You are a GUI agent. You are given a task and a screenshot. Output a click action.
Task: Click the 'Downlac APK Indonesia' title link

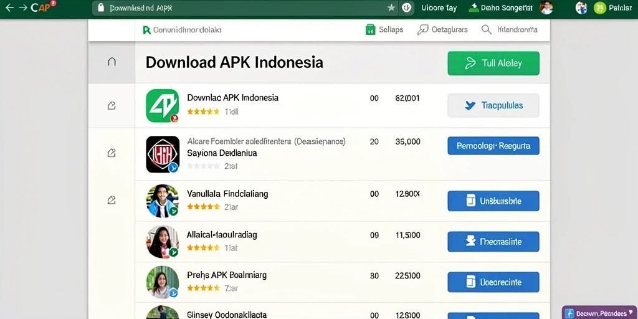coord(233,98)
